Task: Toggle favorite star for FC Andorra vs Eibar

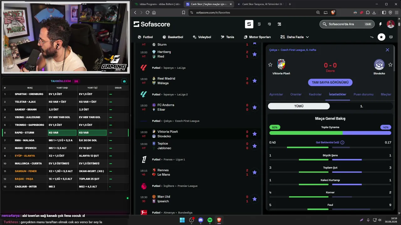Action: [x=254, y=107]
